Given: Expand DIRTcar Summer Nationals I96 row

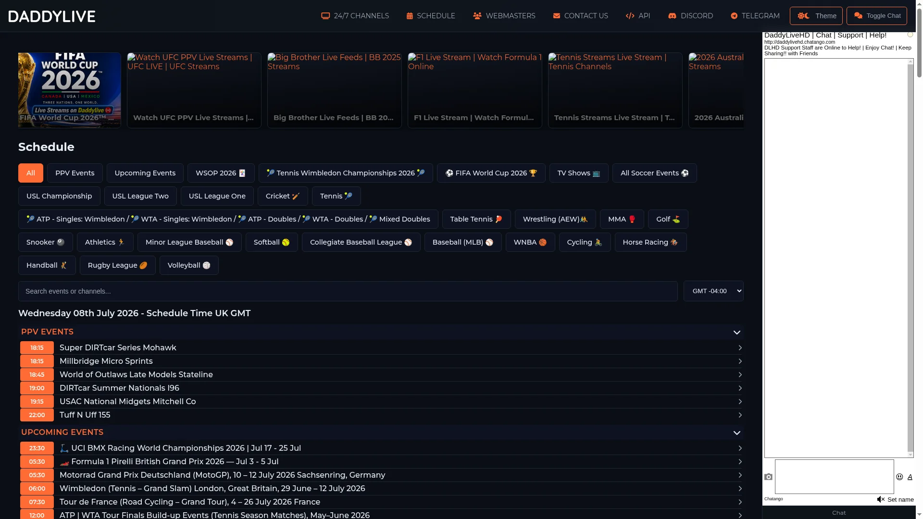Looking at the screenshot, I should click(381, 388).
